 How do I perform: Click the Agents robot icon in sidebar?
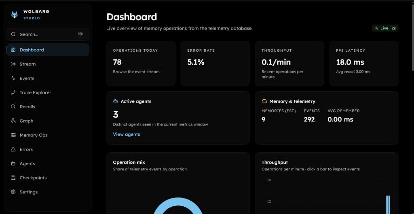[x=13, y=164]
